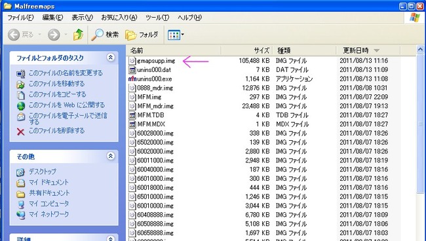Image resolution: width=426 pixels, height=241 pixels.
Task: Open the Back button history dropdown
Action: pos(40,35)
